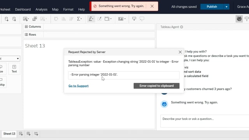Screen dimensions: 249x140
Task: Pause auto updates on the data source
Action: pyautogui.click(x=14, y=19)
